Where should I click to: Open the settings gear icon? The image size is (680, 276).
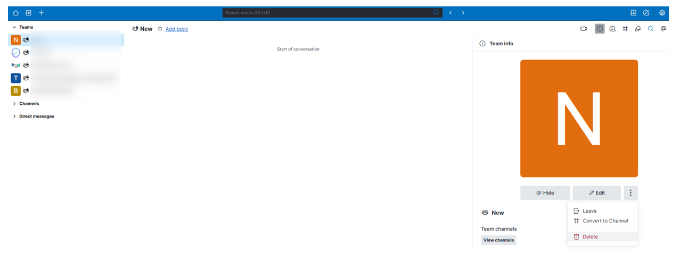662,13
